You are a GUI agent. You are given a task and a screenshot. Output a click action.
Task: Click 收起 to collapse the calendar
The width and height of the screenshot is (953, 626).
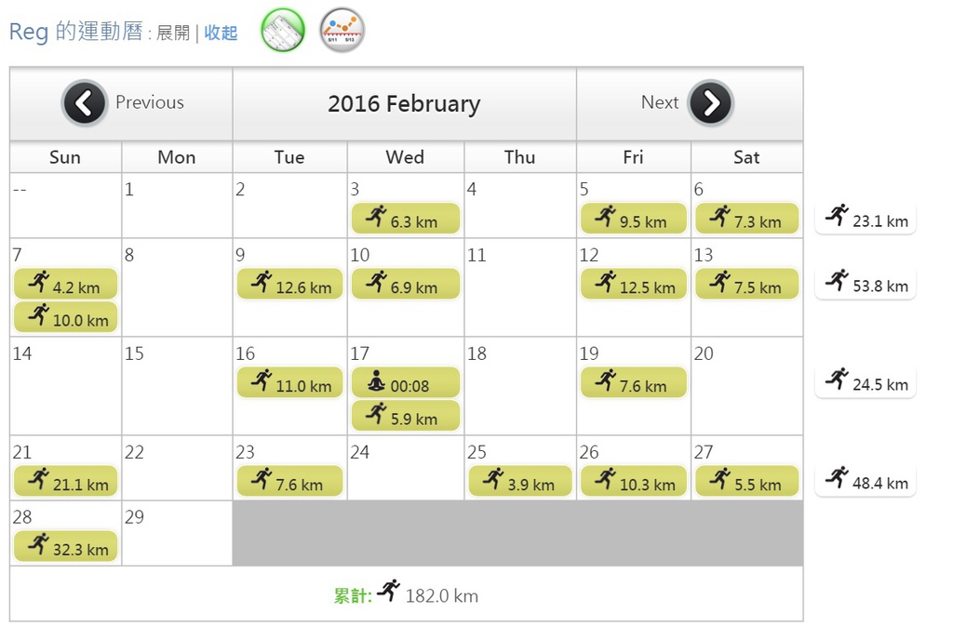(x=221, y=33)
